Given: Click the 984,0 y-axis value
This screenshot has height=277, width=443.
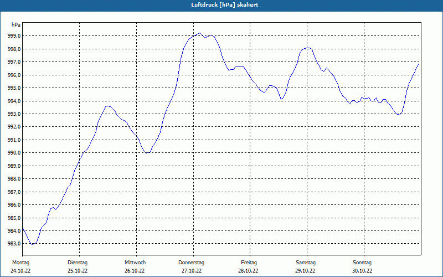Looking at the screenshot, I should pyautogui.click(x=14, y=230).
